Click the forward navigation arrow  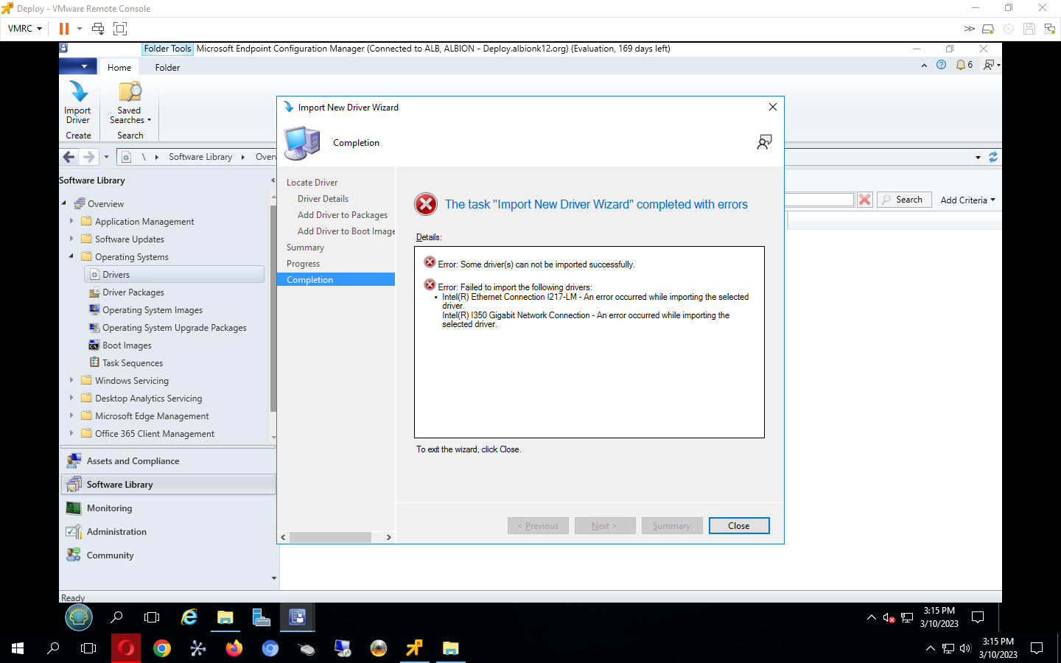pyautogui.click(x=89, y=157)
